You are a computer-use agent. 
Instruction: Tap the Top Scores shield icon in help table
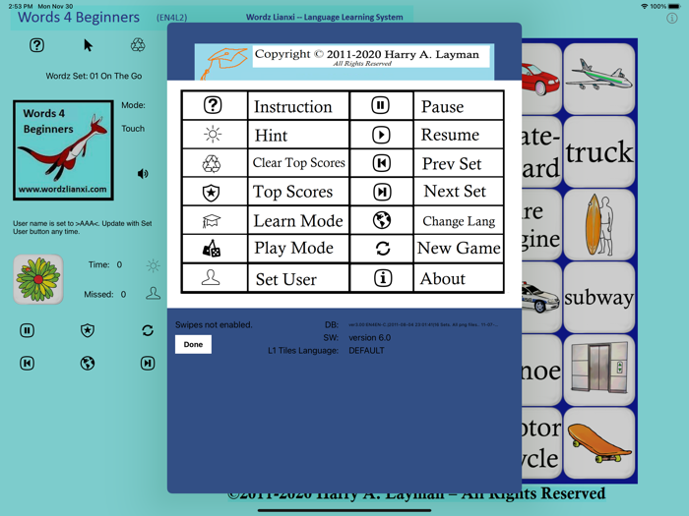click(211, 193)
